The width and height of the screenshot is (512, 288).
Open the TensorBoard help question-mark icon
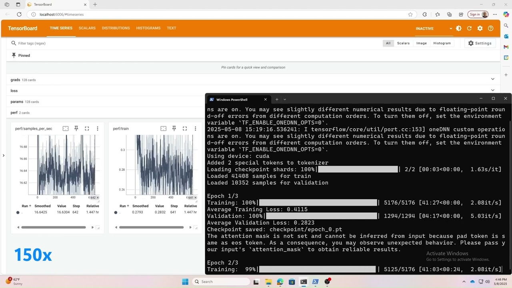click(x=491, y=28)
